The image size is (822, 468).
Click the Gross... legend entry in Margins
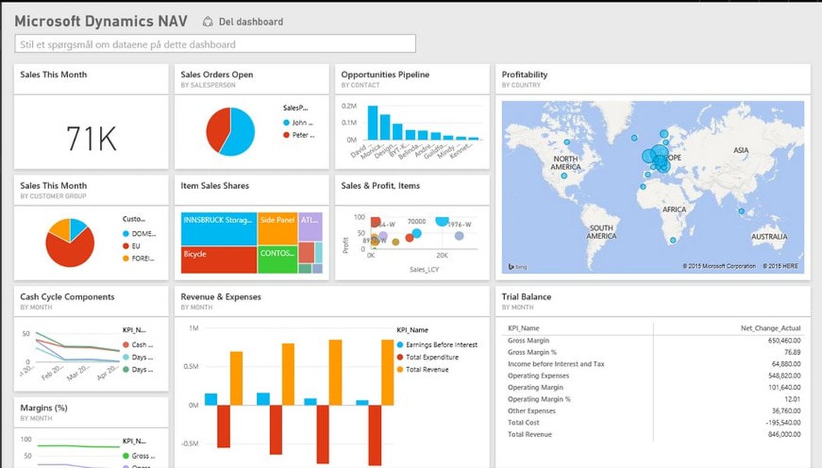(x=139, y=456)
